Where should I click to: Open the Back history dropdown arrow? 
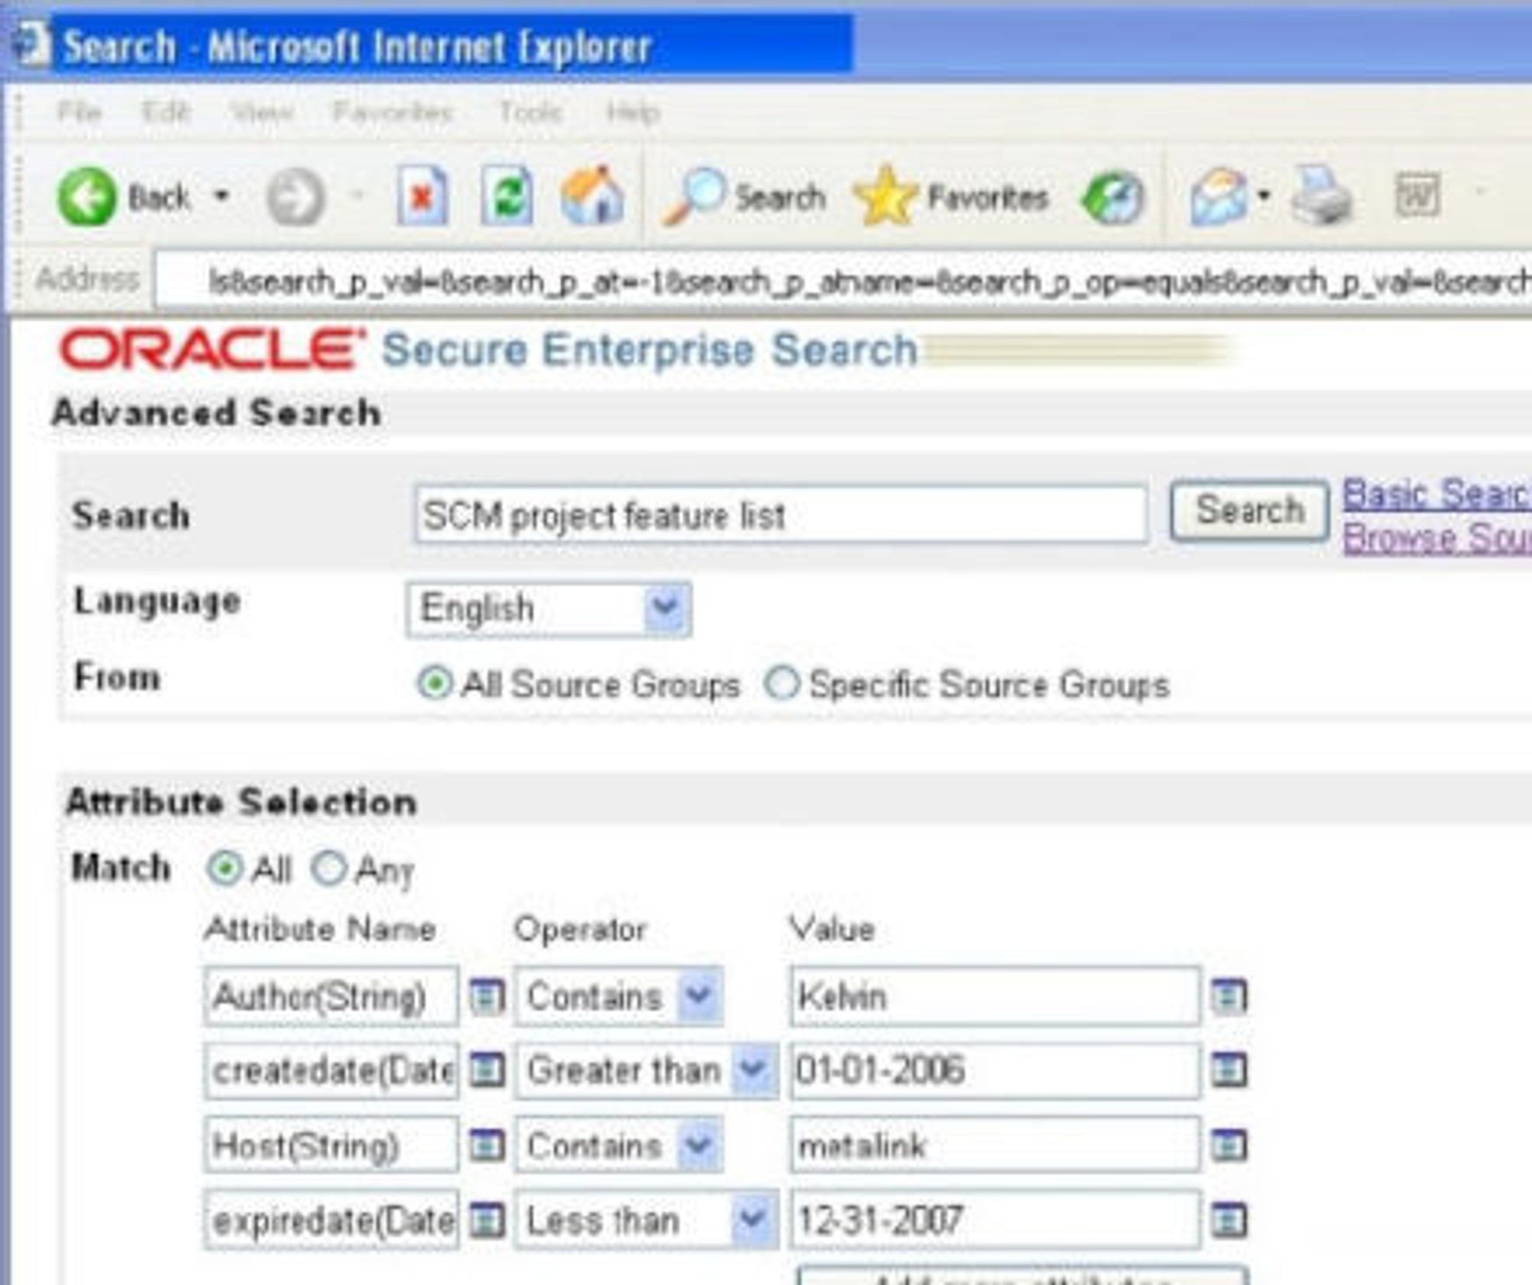222,196
